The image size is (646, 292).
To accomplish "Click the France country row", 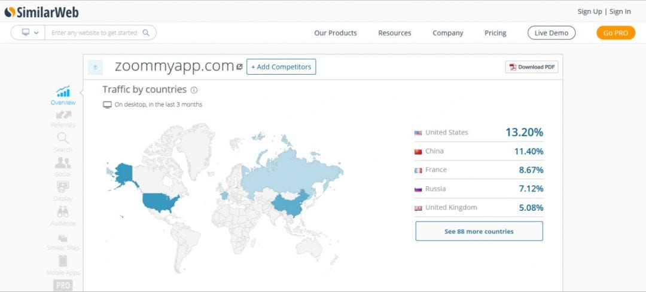I will point(479,170).
